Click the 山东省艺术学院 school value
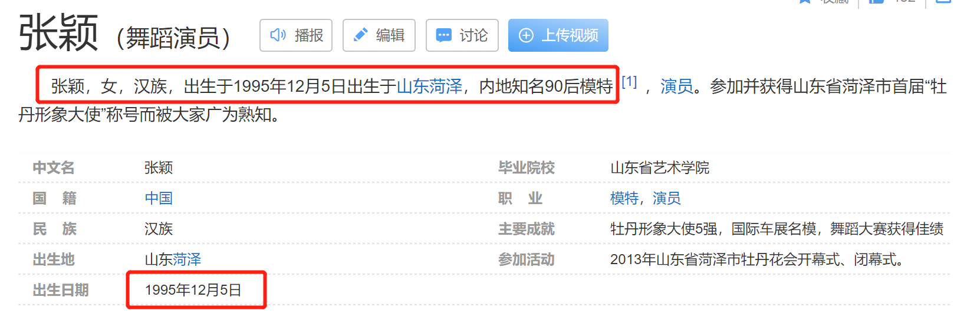 pyautogui.click(x=659, y=168)
